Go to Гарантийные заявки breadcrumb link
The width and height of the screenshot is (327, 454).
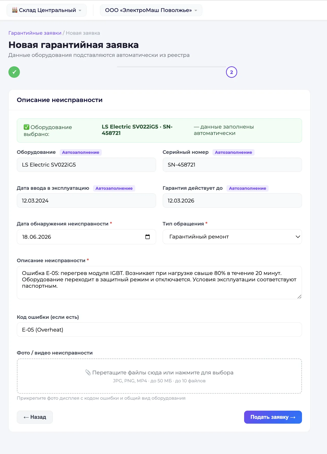click(x=35, y=33)
